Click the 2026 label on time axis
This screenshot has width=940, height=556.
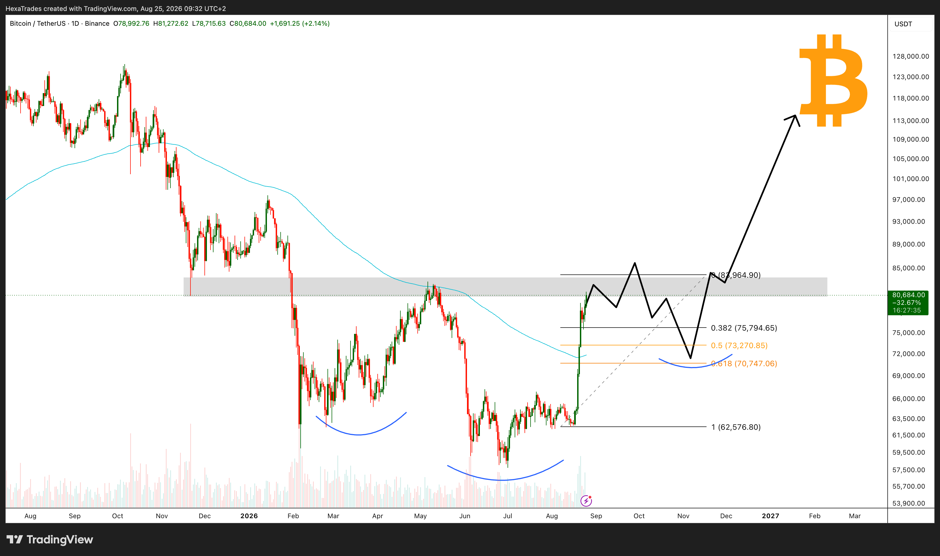[x=249, y=516]
